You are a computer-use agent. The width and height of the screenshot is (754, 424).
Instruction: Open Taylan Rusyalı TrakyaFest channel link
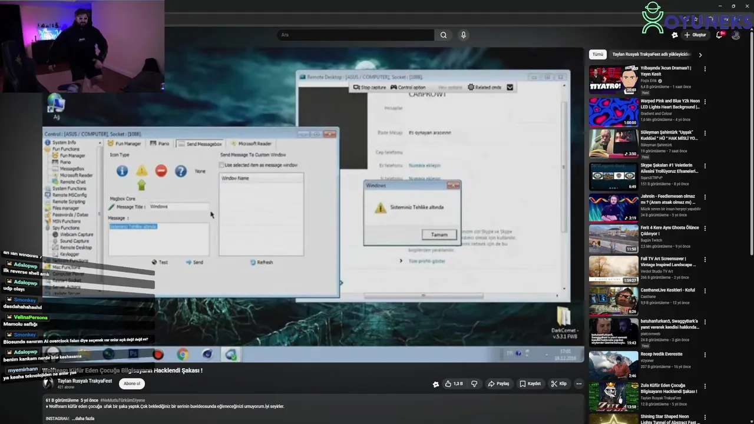pos(85,381)
